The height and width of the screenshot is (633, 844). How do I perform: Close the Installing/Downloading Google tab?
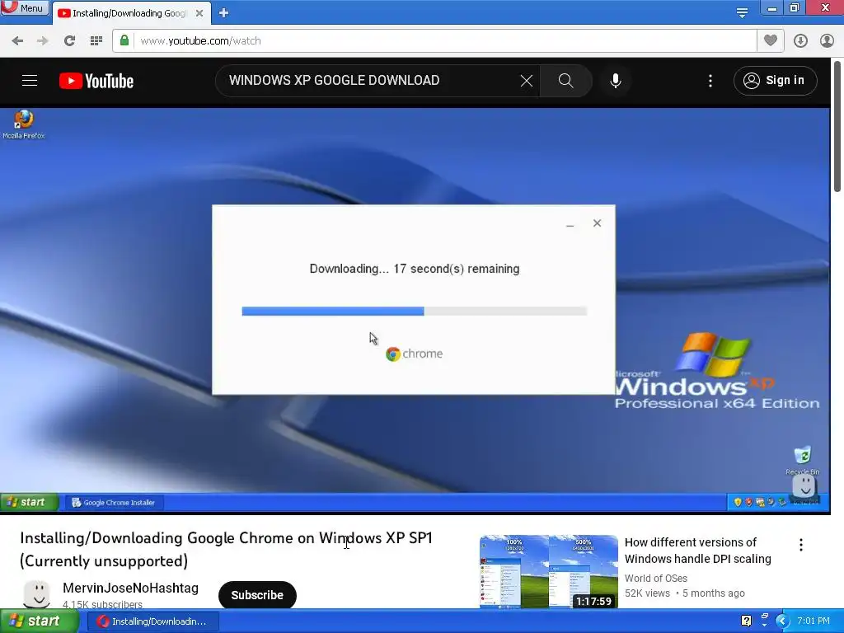199,13
